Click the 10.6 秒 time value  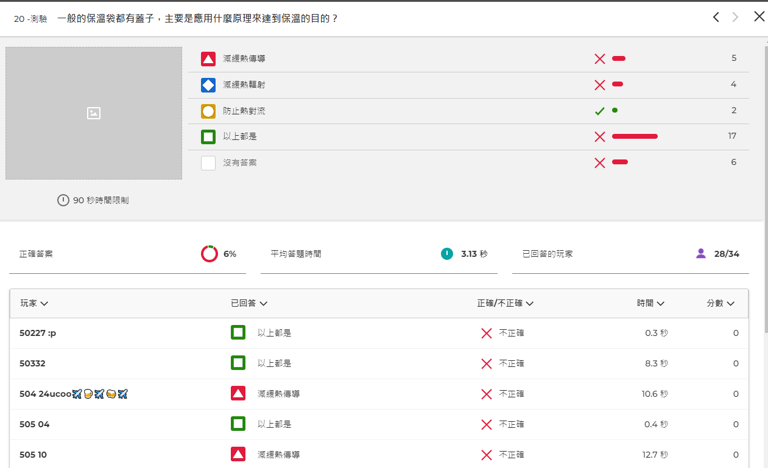tap(655, 394)
